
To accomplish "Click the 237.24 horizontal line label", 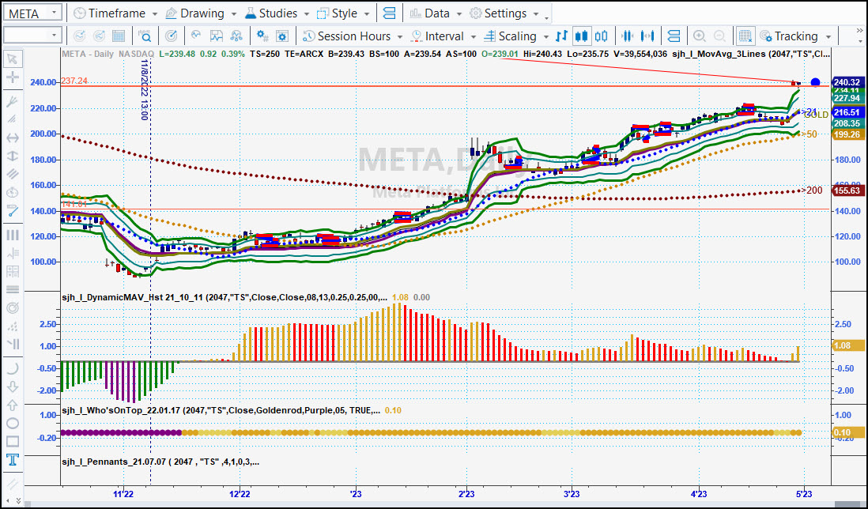I will pos(74,81).
